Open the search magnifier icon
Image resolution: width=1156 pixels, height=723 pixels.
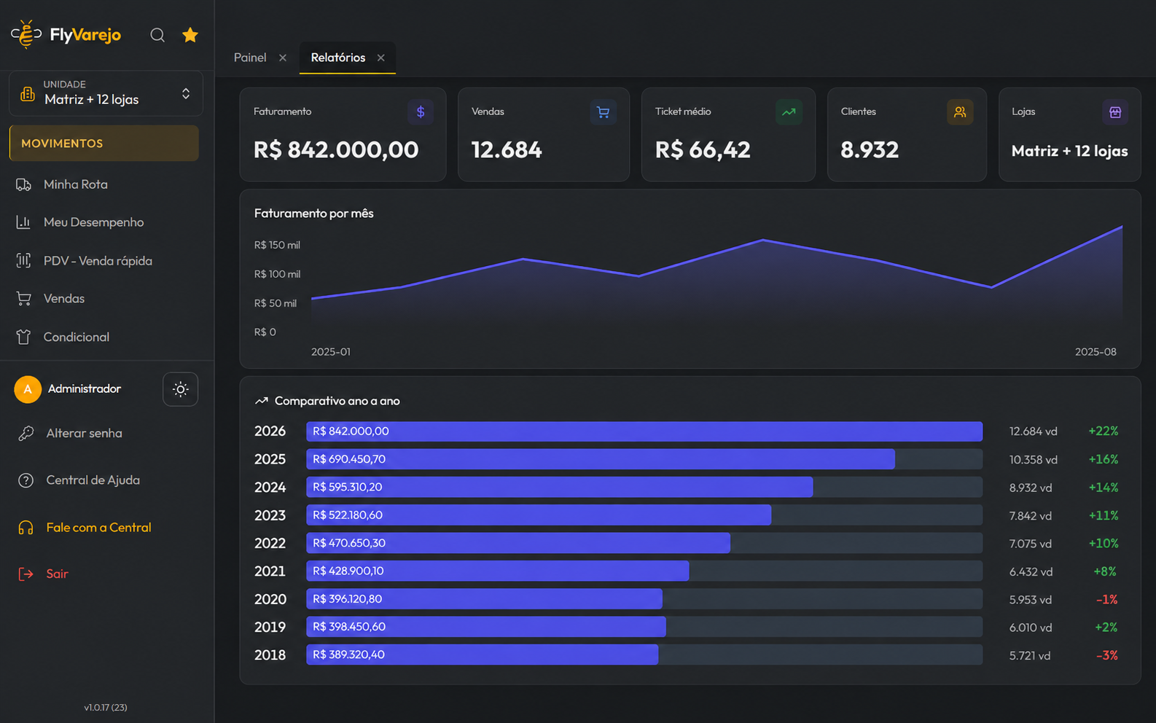coord(157,35)
